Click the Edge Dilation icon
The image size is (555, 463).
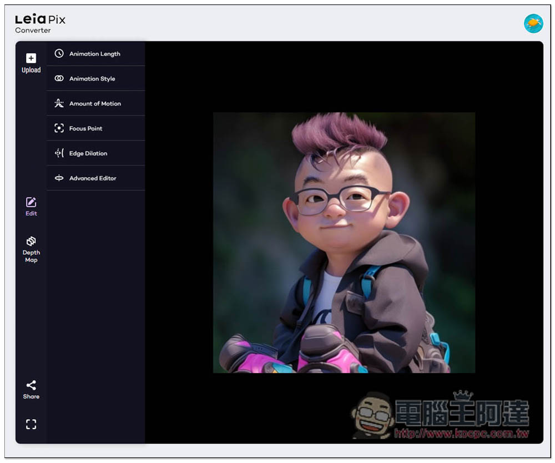[x=59, y=153]
